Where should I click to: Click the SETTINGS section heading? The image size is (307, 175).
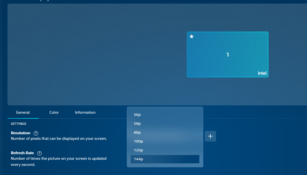(19, 124)
